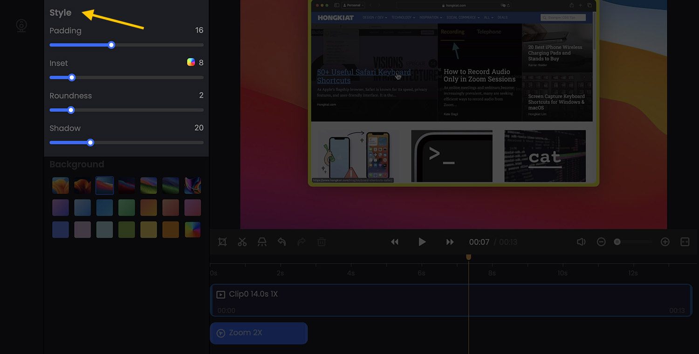699x354 pixels.
Task: Pick the bright green gradient background swatch
Action: pos(127,208)
